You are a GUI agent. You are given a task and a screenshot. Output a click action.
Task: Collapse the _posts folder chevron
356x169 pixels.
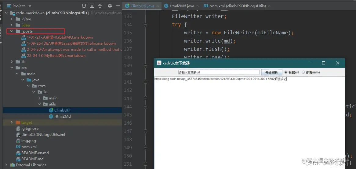[12, 31]
